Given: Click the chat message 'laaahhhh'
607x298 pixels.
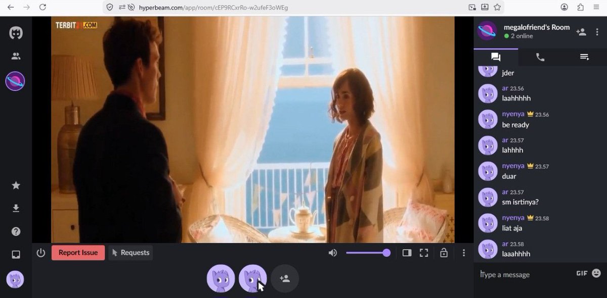Looking at the screenshot, I should tap(516, 254).
